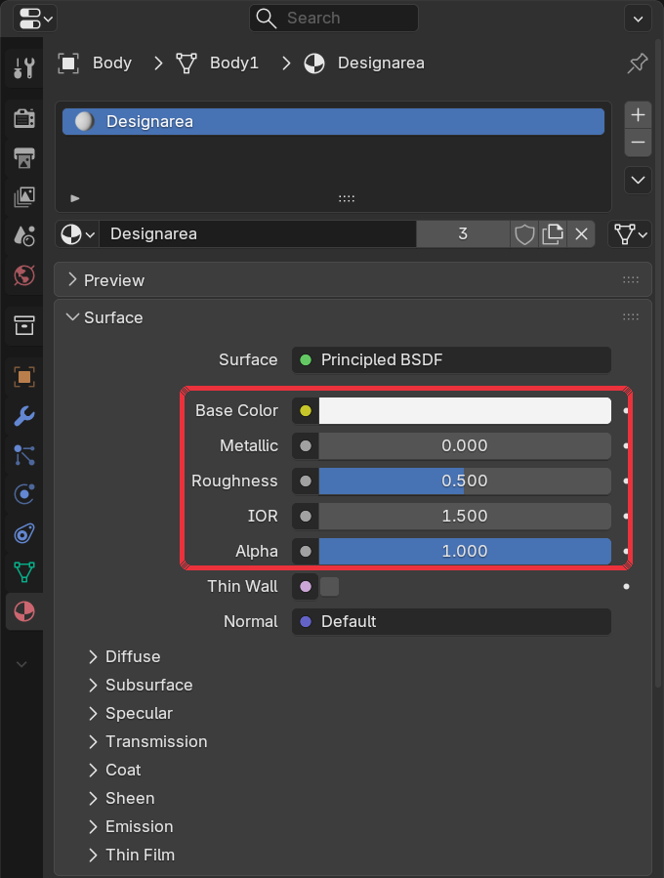Add a material slot with plus button

pyautogui.click(x=638, y=115)
